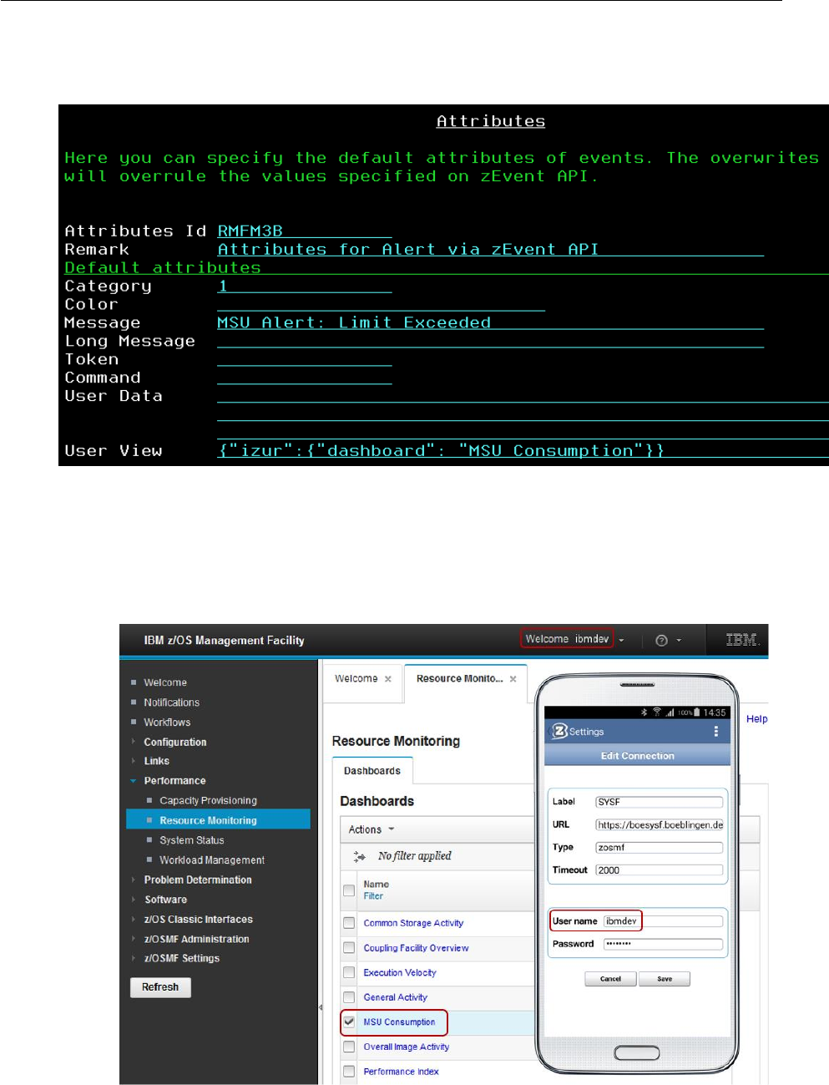The height and width of the screenshot is (1085, 829).
Task: Close the Resource Monito... tab
Action: tap(513, 679)
